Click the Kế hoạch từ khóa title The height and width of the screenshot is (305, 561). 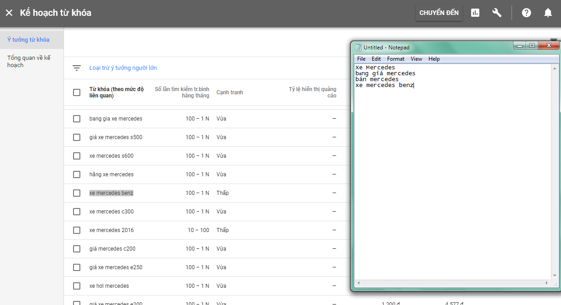[x=55, y=13]
